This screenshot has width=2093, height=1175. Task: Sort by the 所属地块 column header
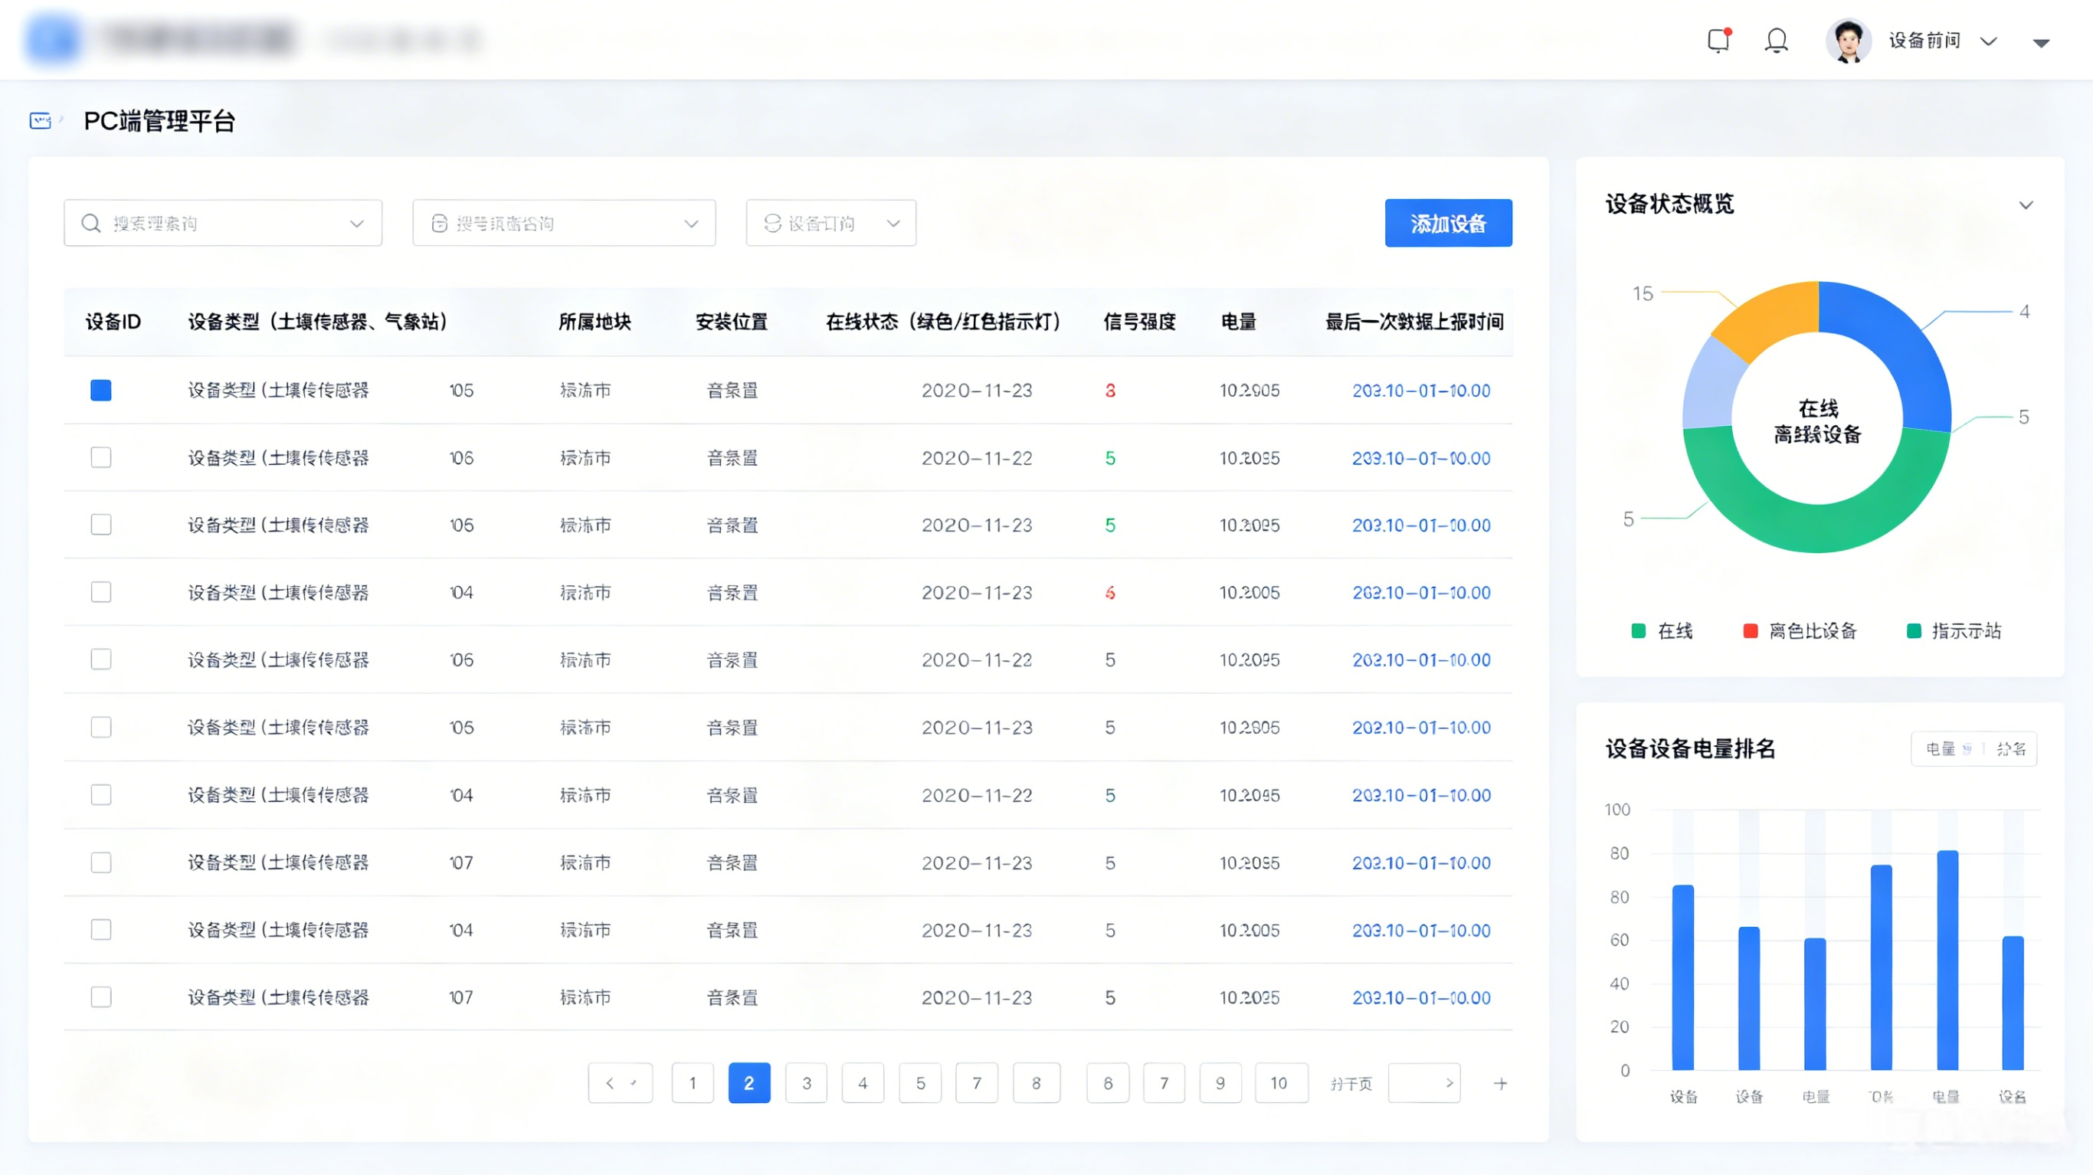point(594,322)
